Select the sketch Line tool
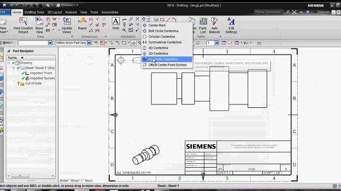 (168, 20)
